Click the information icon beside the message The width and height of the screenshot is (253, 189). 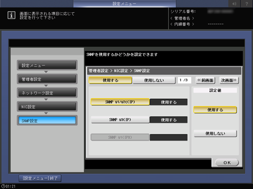click(11, 15)
